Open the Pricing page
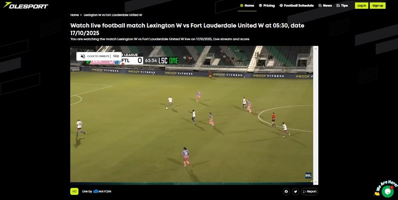 pos(267,5)
